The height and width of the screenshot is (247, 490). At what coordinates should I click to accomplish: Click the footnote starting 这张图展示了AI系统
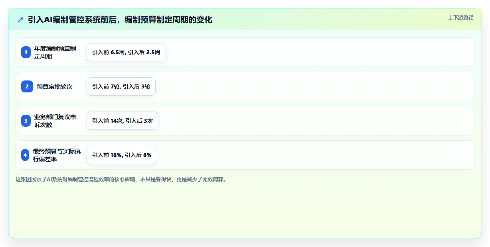pyautogui.click(x=121, y=180)
